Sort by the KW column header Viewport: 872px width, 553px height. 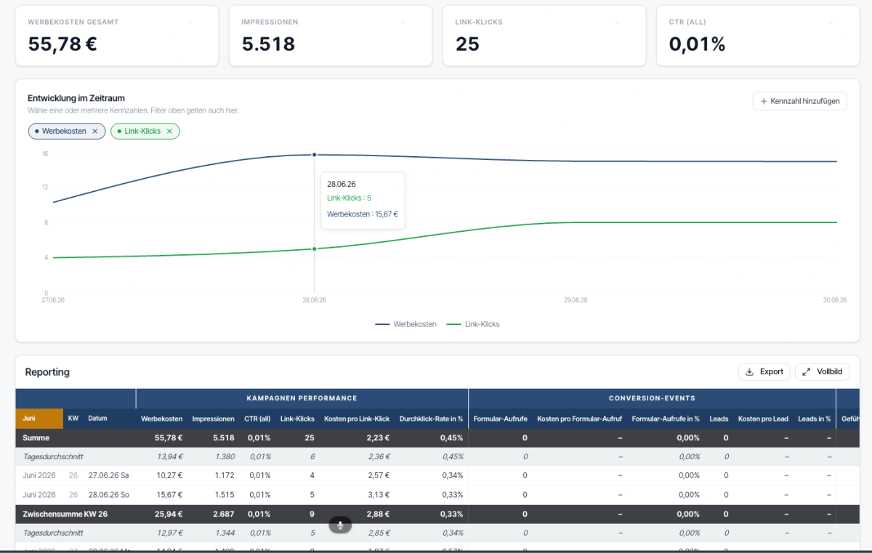(x=73, y=419)
